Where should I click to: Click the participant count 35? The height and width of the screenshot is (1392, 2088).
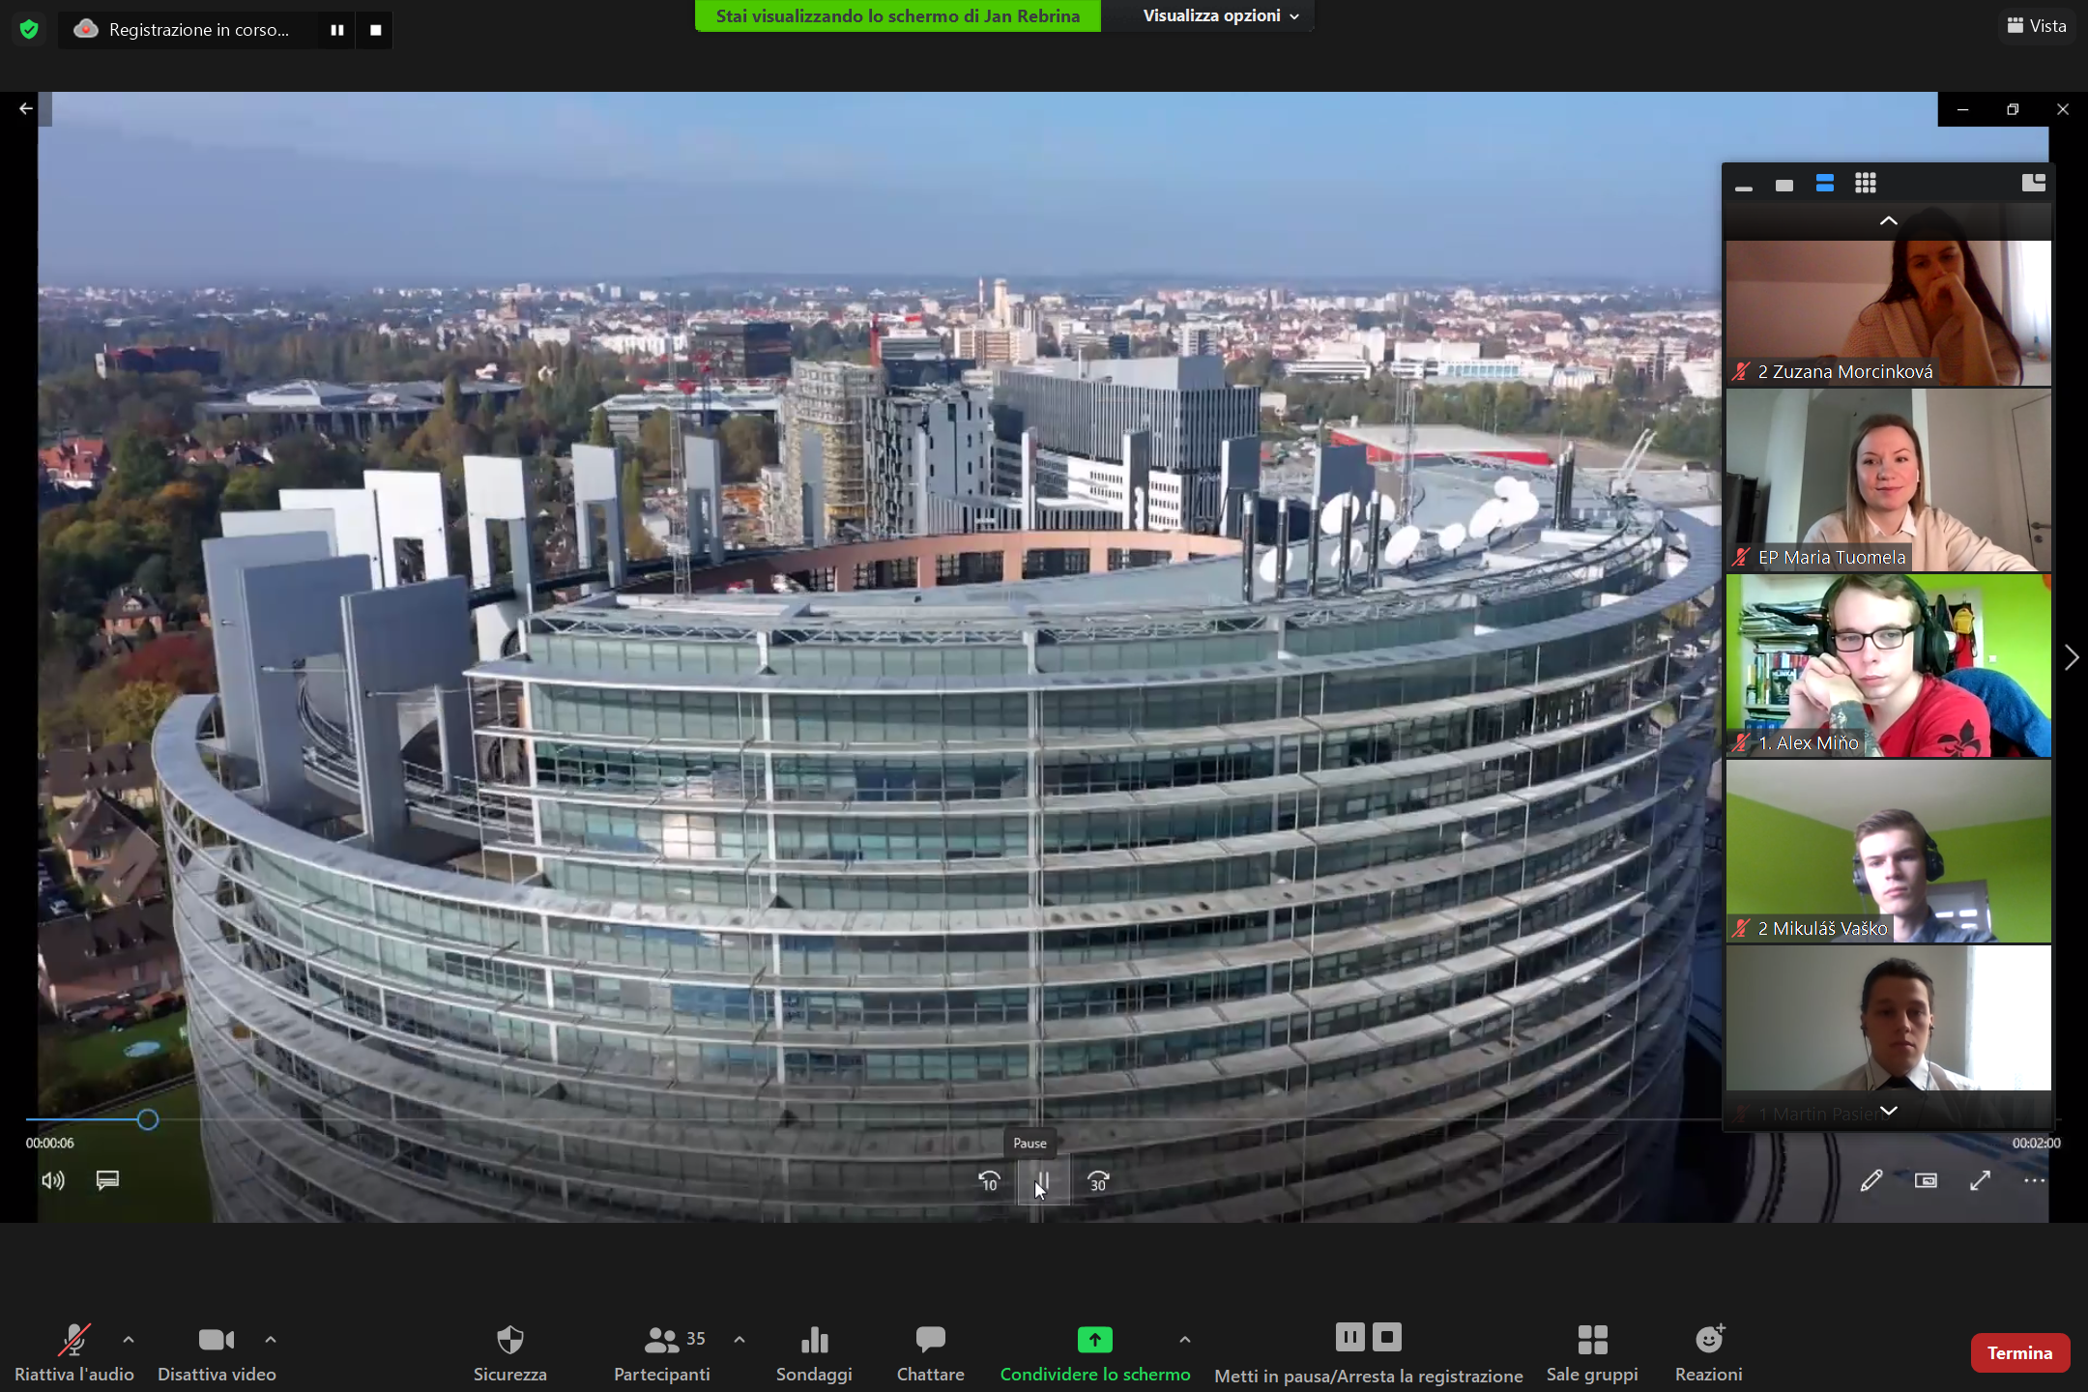tap(696, 1339)
